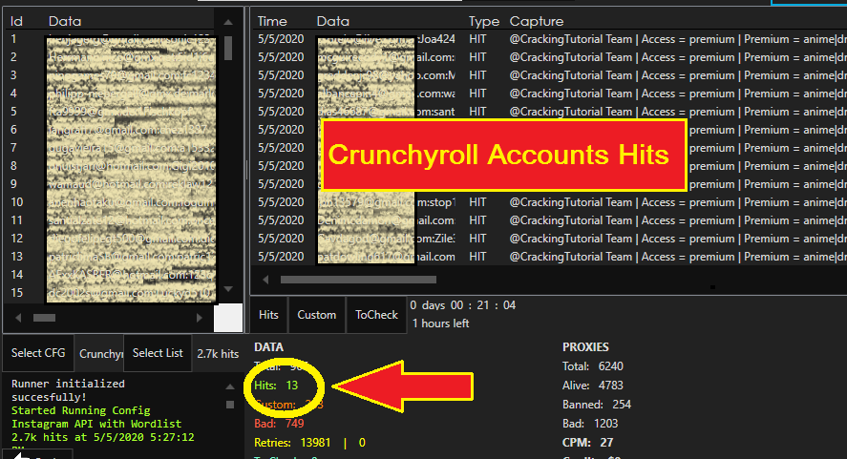
Task: Click the wordlist horizontal scrollbar thumb
Action: point(44,318)
